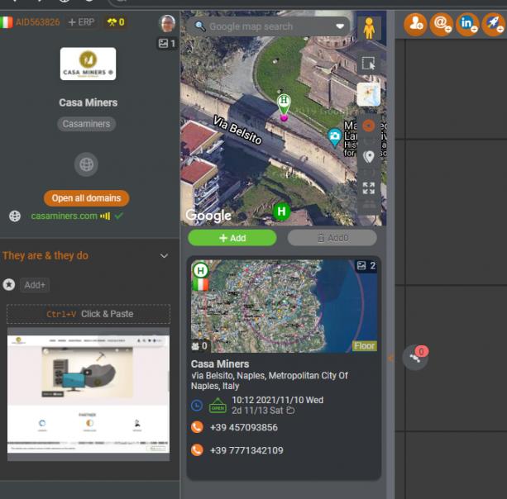Click the Casaminers tag label

(x=87, y=124)
